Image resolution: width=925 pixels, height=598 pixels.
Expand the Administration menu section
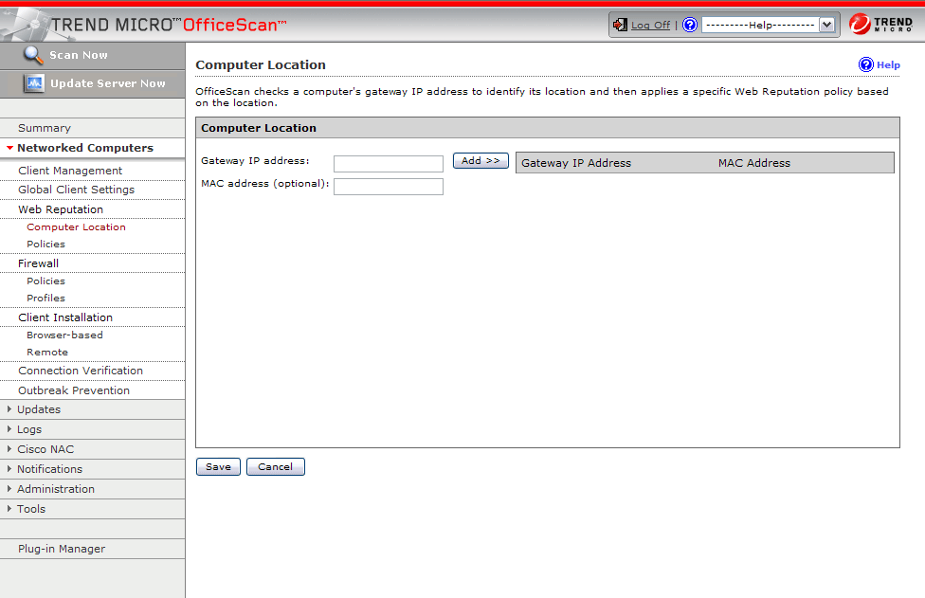pyautogui.click(x=9, y=489)
